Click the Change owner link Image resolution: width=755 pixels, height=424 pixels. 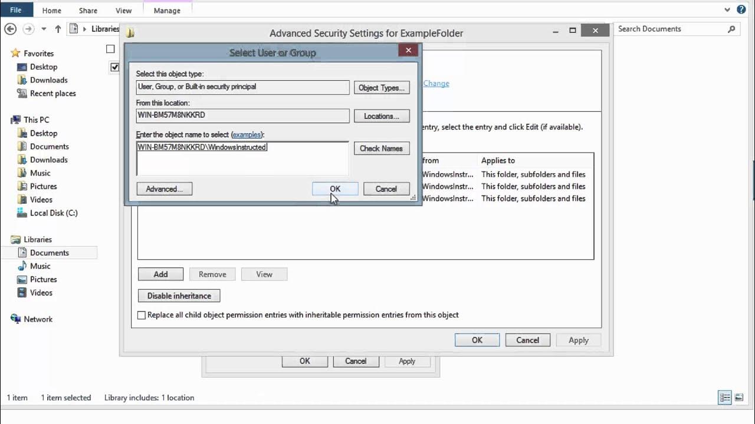coord(436,84)
